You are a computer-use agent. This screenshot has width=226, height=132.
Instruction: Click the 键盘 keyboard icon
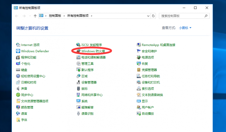pyautogui.click(x=18, y=70)
